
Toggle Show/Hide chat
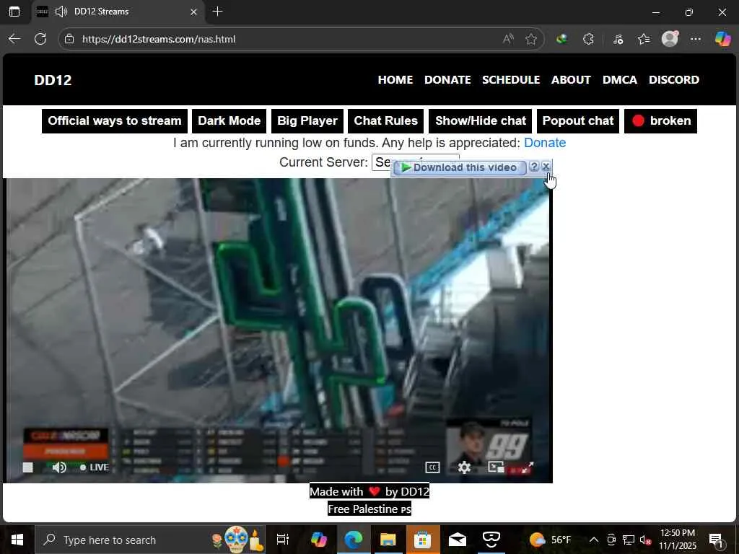pyautogui.click(x=480, y=120)
